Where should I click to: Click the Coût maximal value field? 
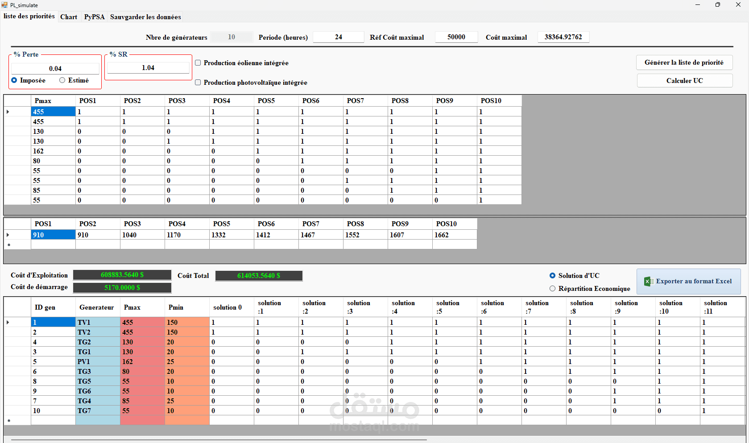(563, 37)
